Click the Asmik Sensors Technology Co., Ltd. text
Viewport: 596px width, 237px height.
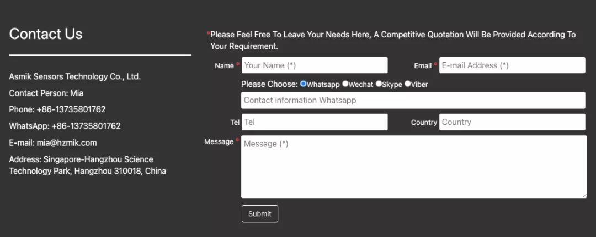coord(75,76)
